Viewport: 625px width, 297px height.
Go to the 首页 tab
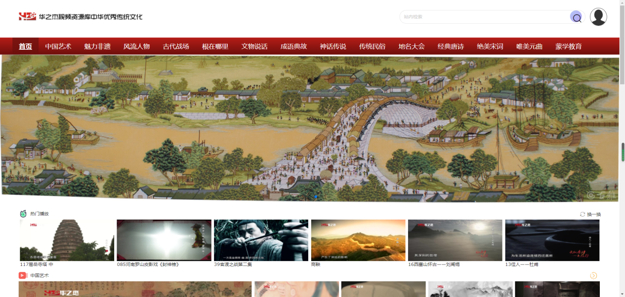26,46
